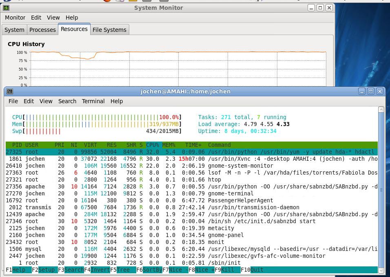Click F1 Help in htop footer
Image resolution: width=390 pixels, height=277 pixels.
[x=19, y=270]
